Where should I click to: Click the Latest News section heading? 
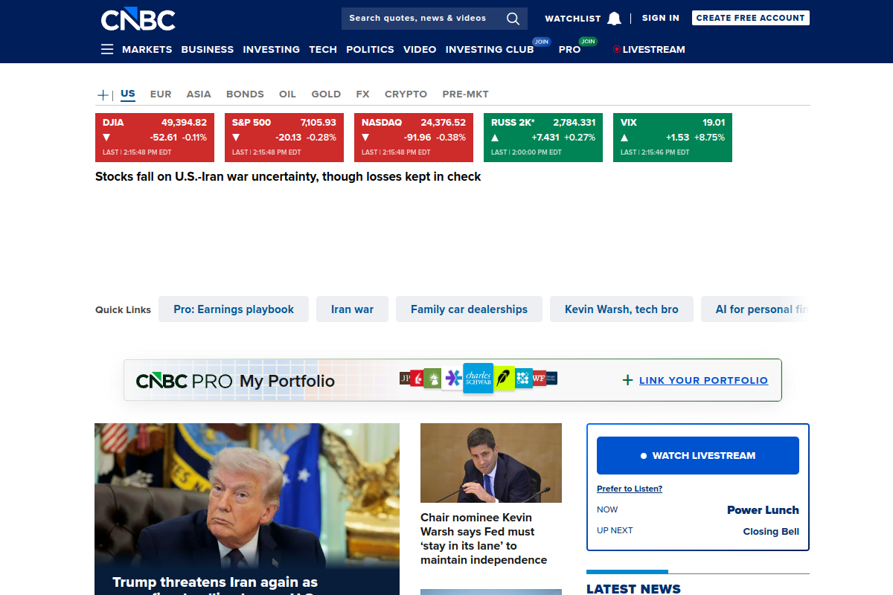point(633,588)
